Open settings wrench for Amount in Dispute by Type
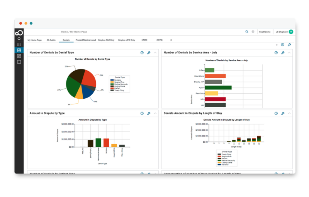 coord(149,113)
